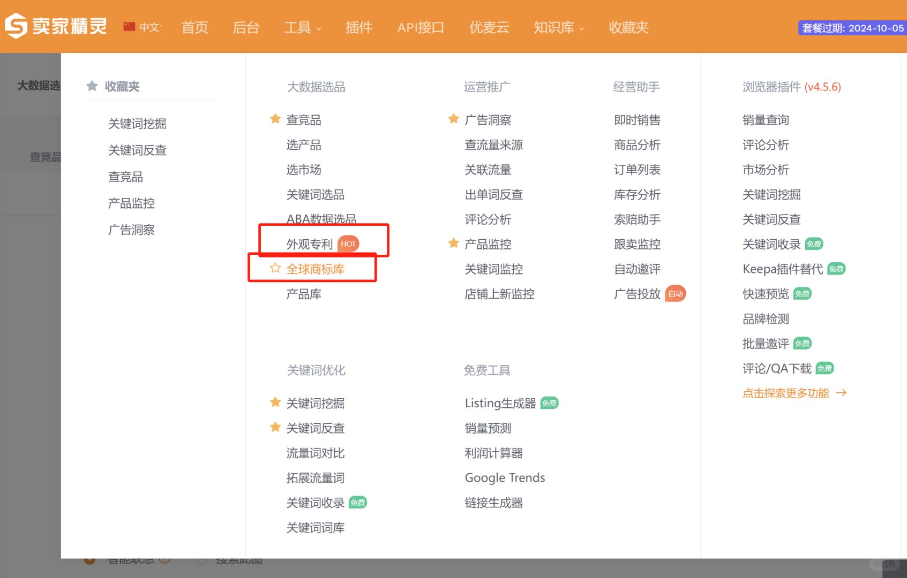The height and width of the screenshot is (578, 907).
Task: Open the 优麦云 nav item
Action: tap(489, 27)
